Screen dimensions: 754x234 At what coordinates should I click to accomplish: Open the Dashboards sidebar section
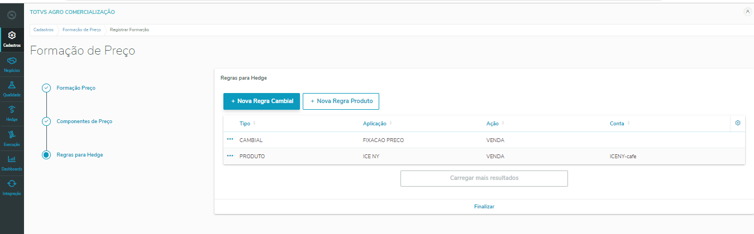pos(12,162)
